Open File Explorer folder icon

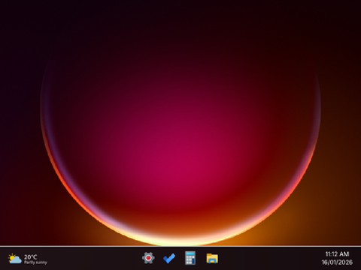212,258
